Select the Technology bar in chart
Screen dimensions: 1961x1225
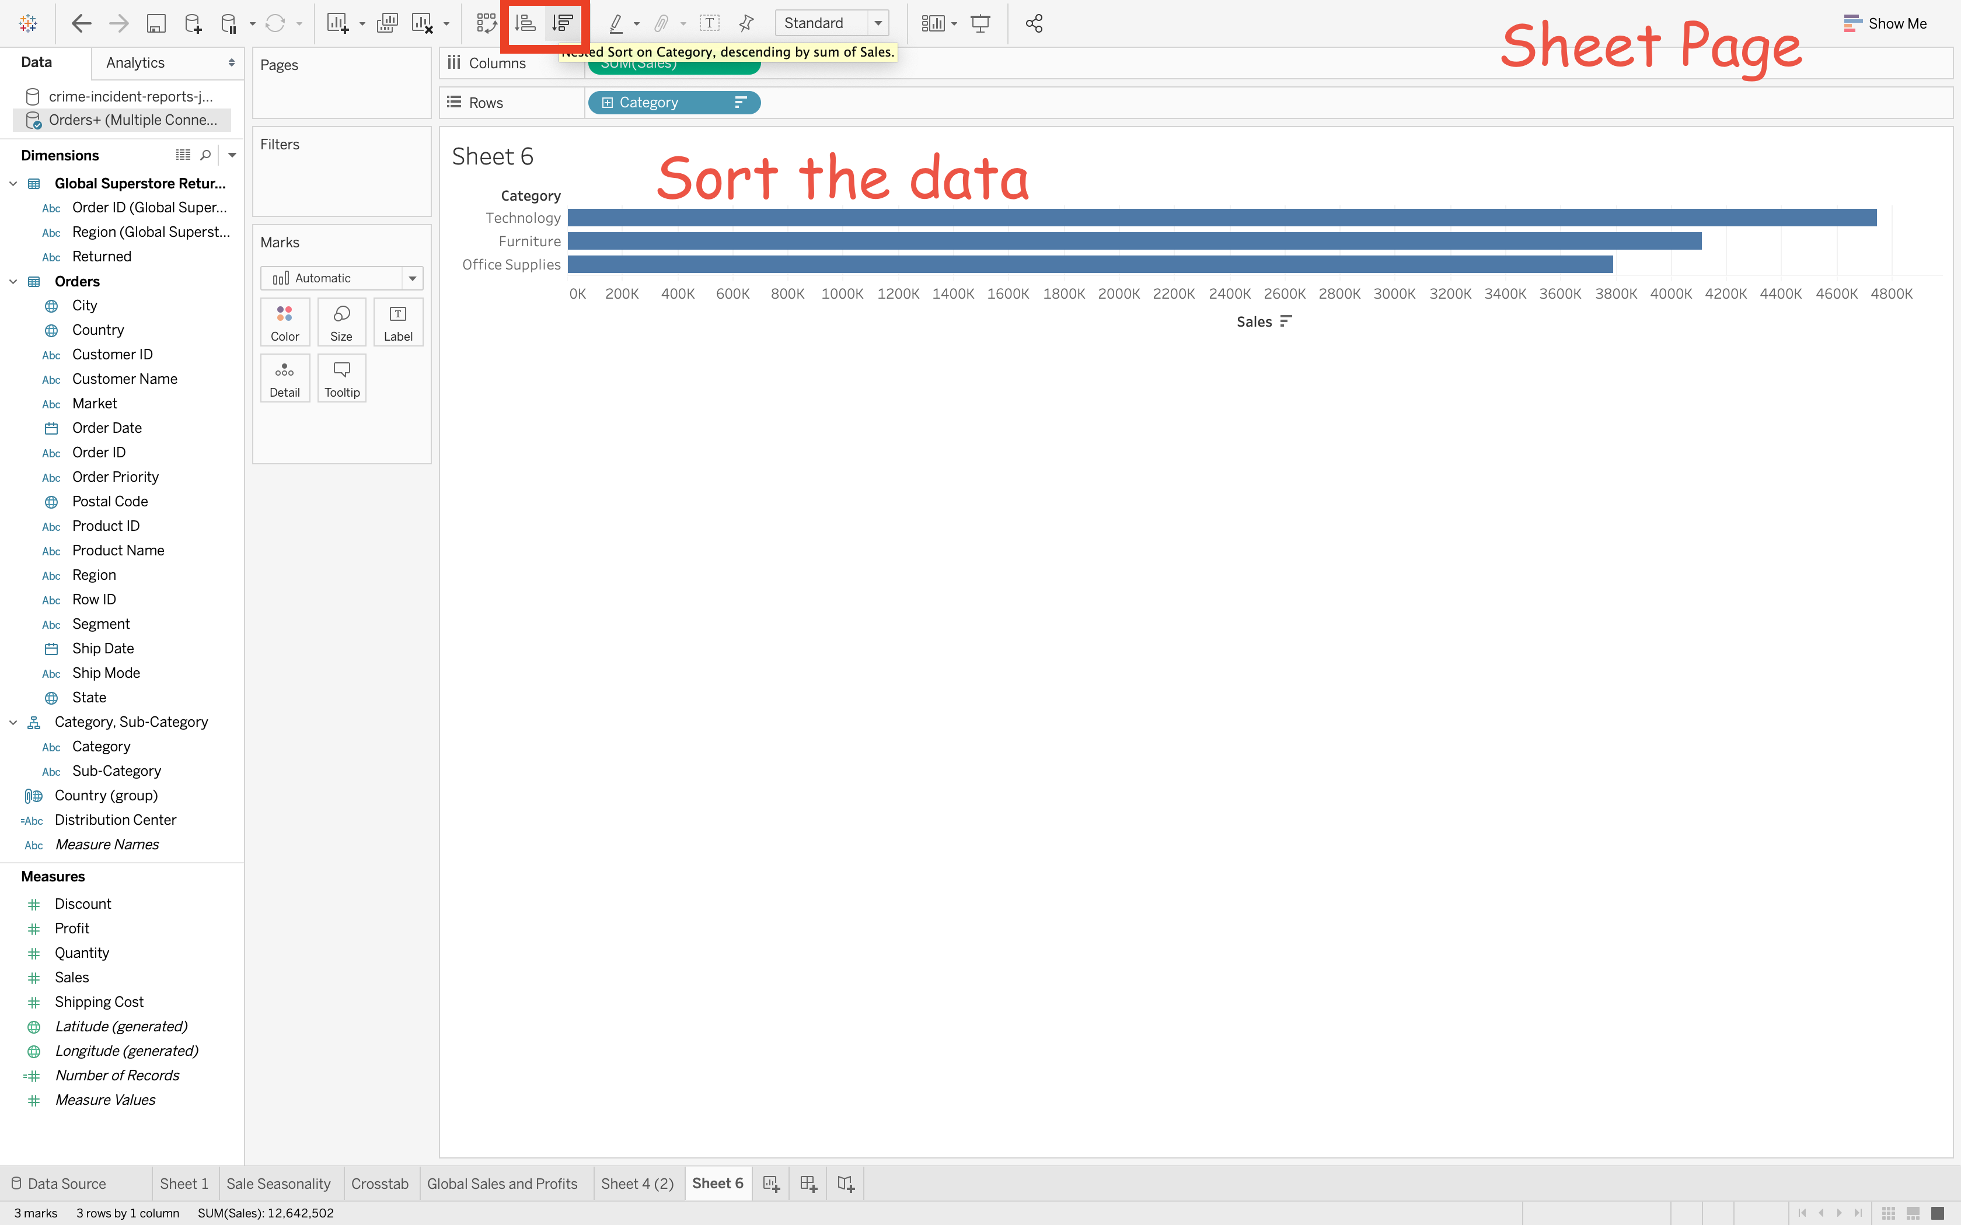pyautogui.click(x=1221, y=218)
